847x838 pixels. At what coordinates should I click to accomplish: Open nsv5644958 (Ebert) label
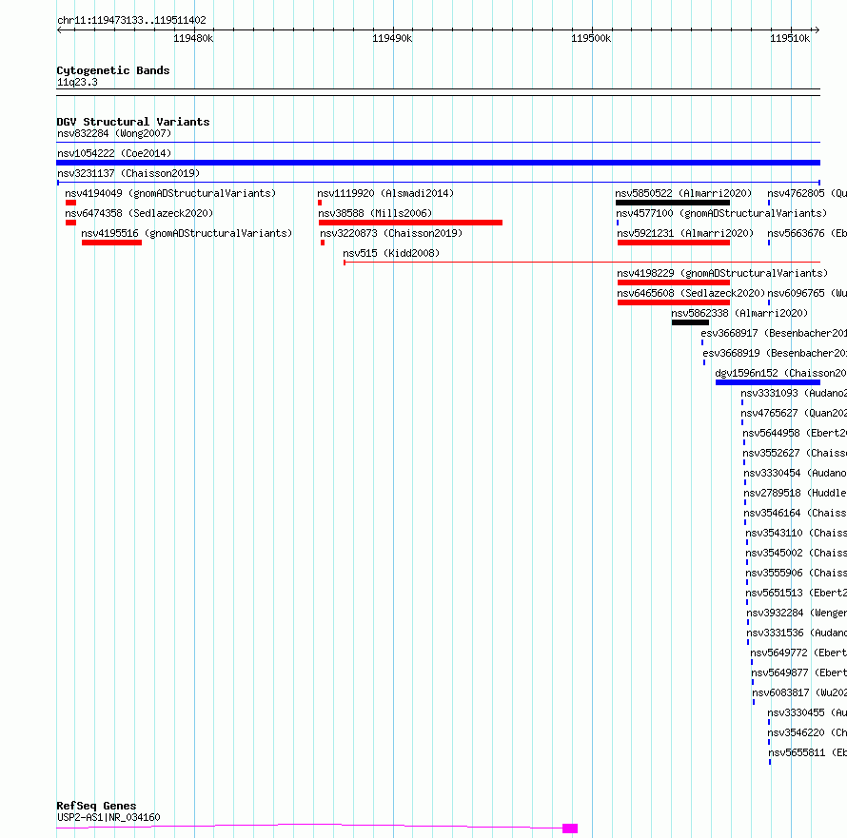(x=795, y=433)
